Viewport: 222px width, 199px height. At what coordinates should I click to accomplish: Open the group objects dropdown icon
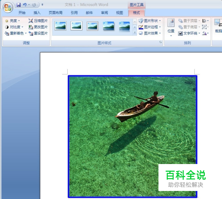click(x=205, y=27)
